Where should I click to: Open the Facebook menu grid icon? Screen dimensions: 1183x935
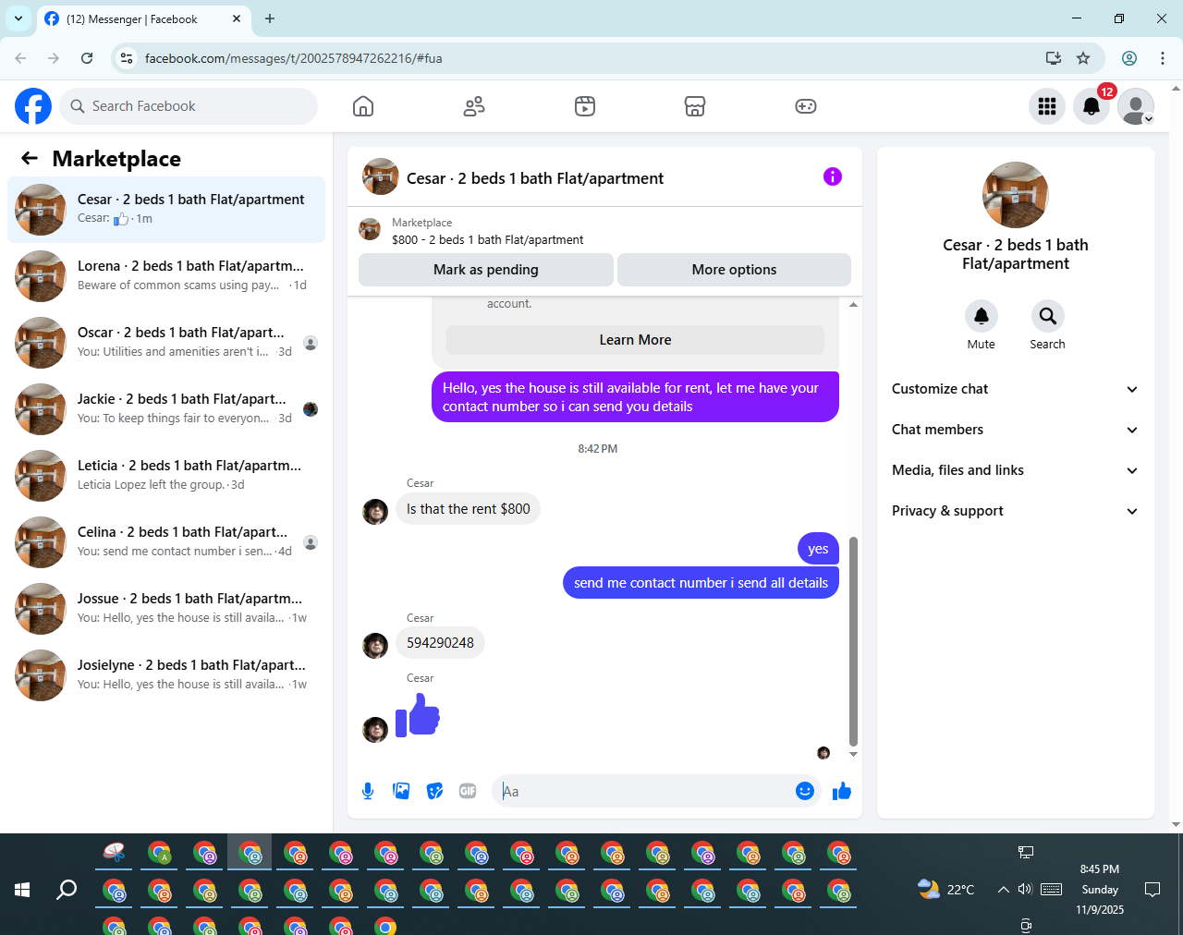1047,106
